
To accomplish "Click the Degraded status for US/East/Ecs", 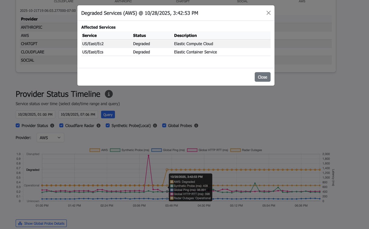I will [141, 52].
